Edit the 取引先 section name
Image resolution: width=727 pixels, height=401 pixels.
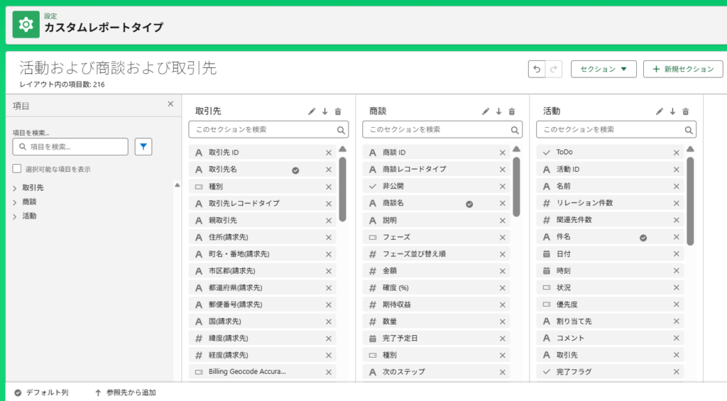point(312,111)
